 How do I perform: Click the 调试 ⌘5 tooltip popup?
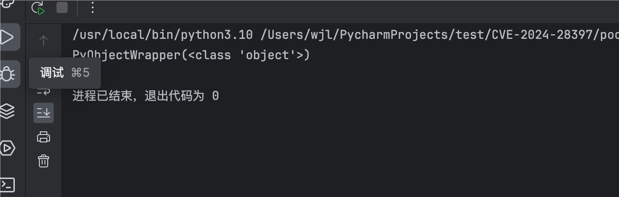click(65, 73)
